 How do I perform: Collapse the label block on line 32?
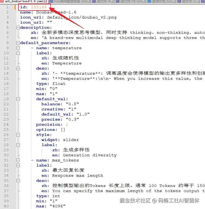(18, 165)
